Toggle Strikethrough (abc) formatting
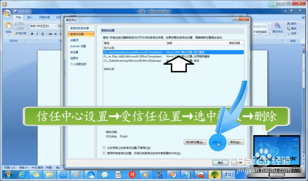 pyautogui.click(x=51, y=34)
